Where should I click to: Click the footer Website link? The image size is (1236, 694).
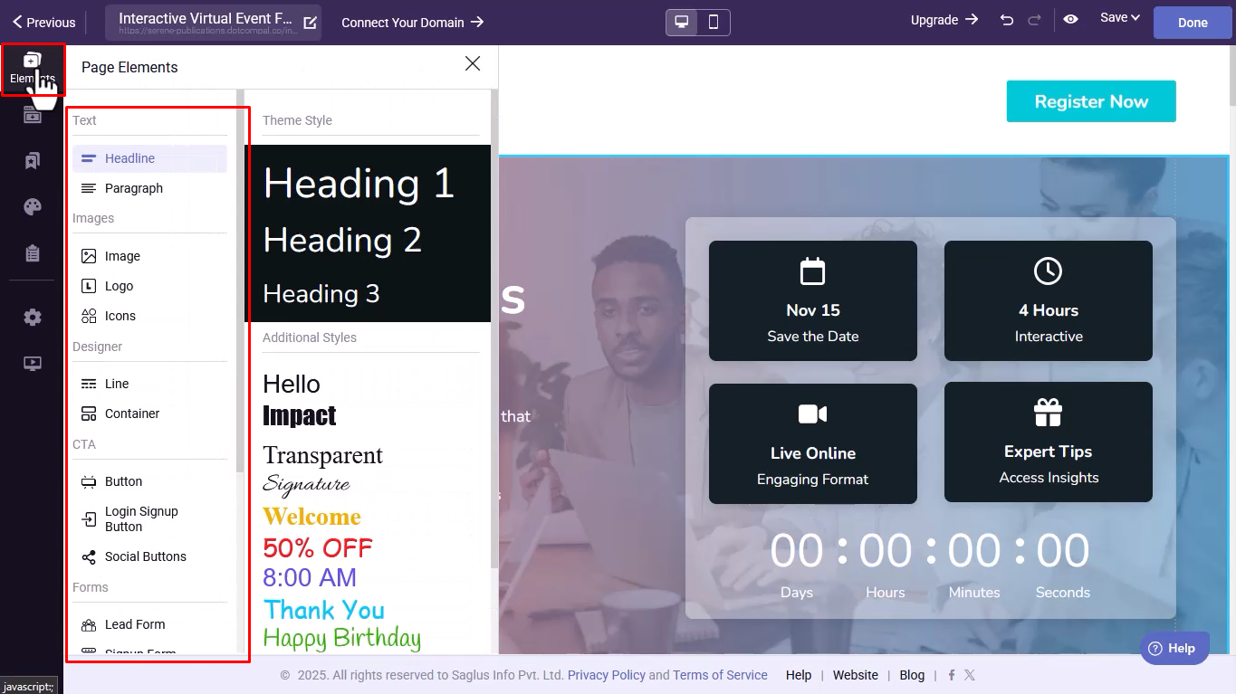[856, 675]
